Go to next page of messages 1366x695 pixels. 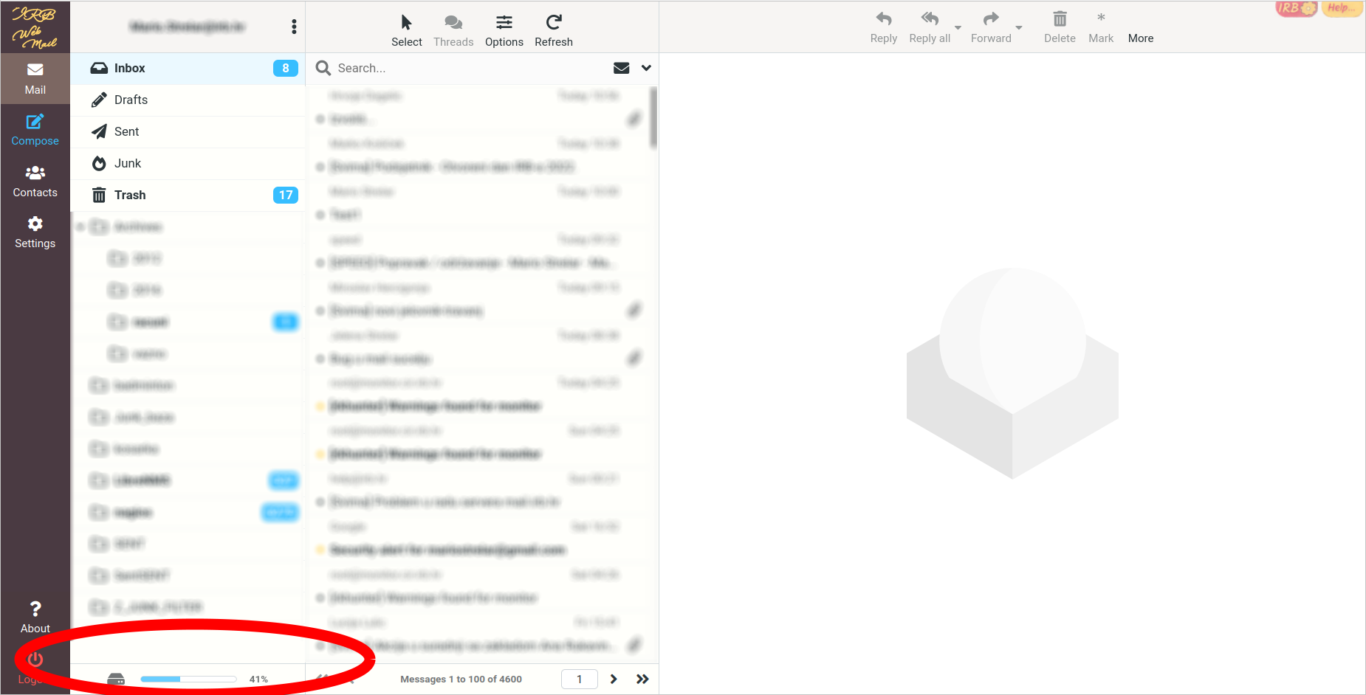pyautogui.click(x=613, y=679)
